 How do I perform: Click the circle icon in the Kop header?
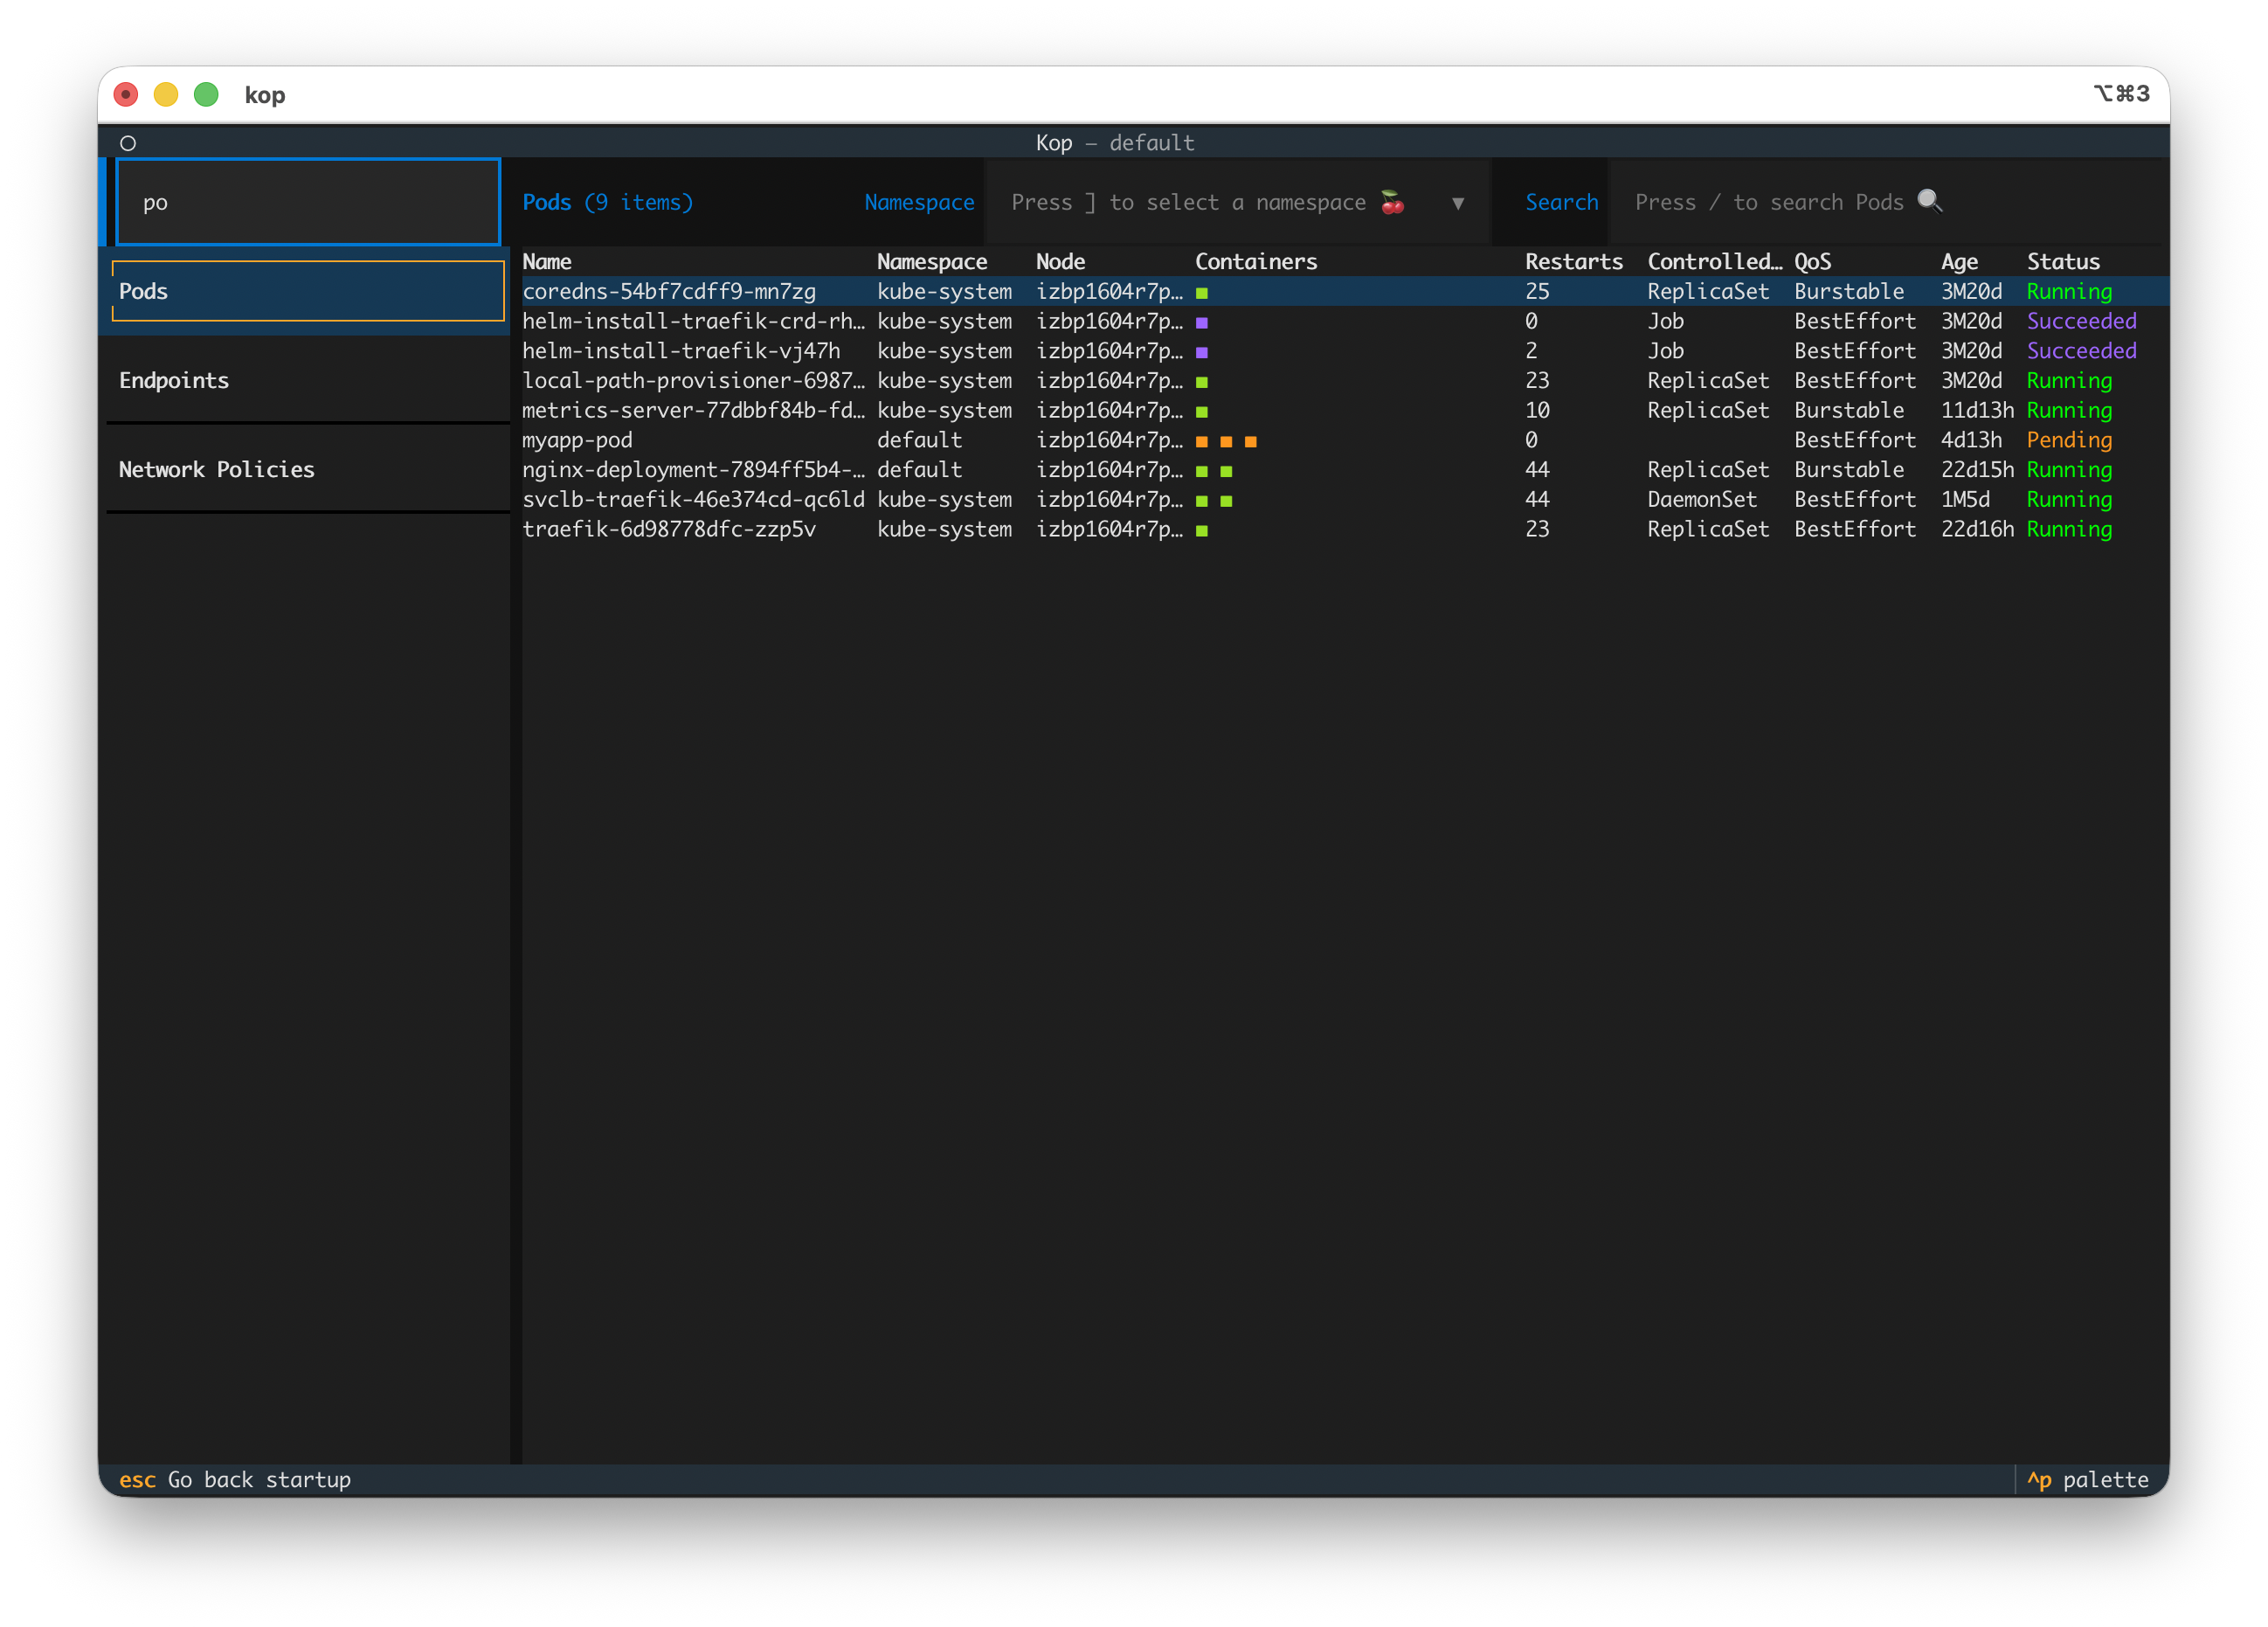[128, 143]
